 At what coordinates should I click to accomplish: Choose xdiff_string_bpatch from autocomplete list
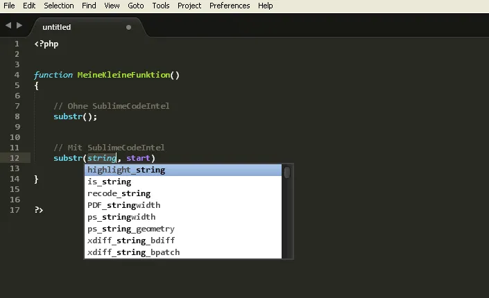(x=183, y=252)
